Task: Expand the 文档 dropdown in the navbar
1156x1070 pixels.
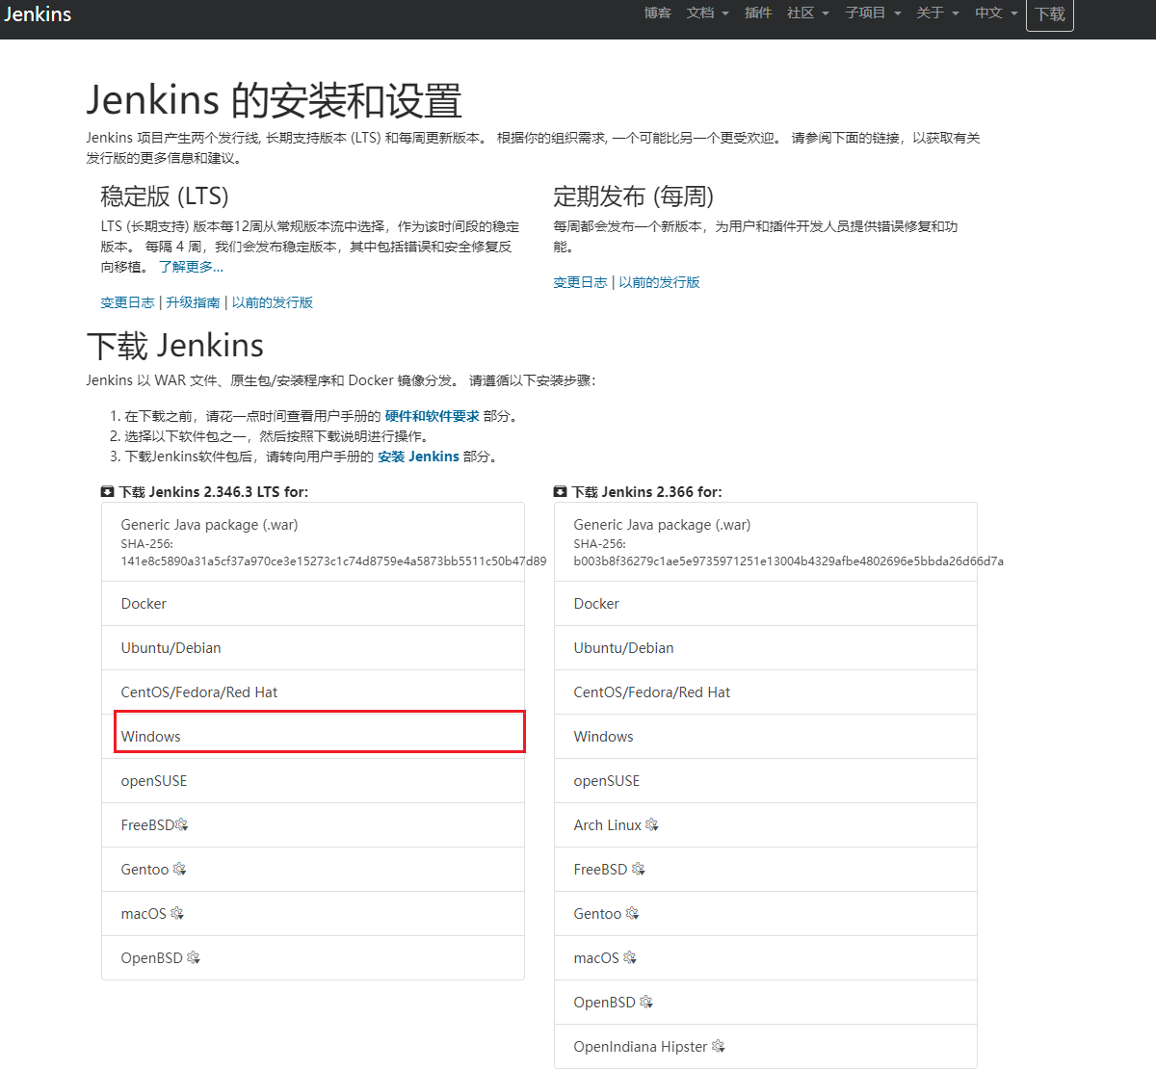Action: [707, 13]
